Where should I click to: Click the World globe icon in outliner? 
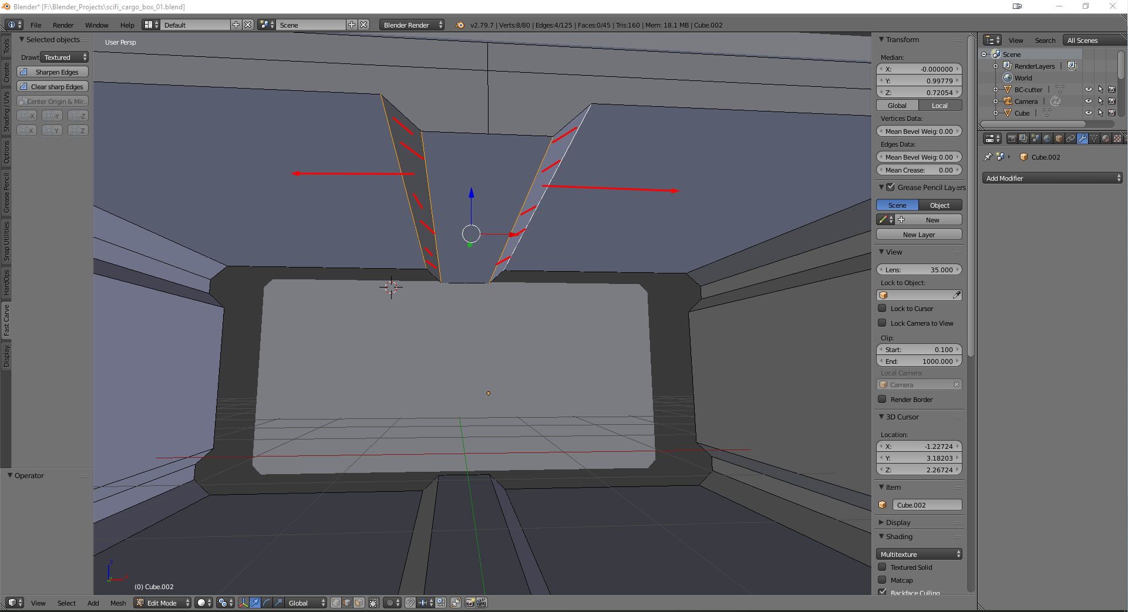coord(1008,77)
